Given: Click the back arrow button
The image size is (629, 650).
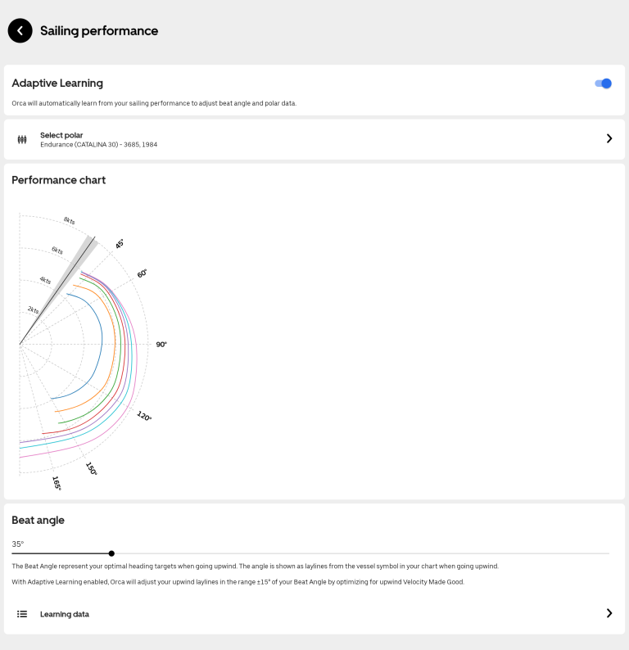Looking at the screenshot, I should pyautogui.click(x=20, y=31).
